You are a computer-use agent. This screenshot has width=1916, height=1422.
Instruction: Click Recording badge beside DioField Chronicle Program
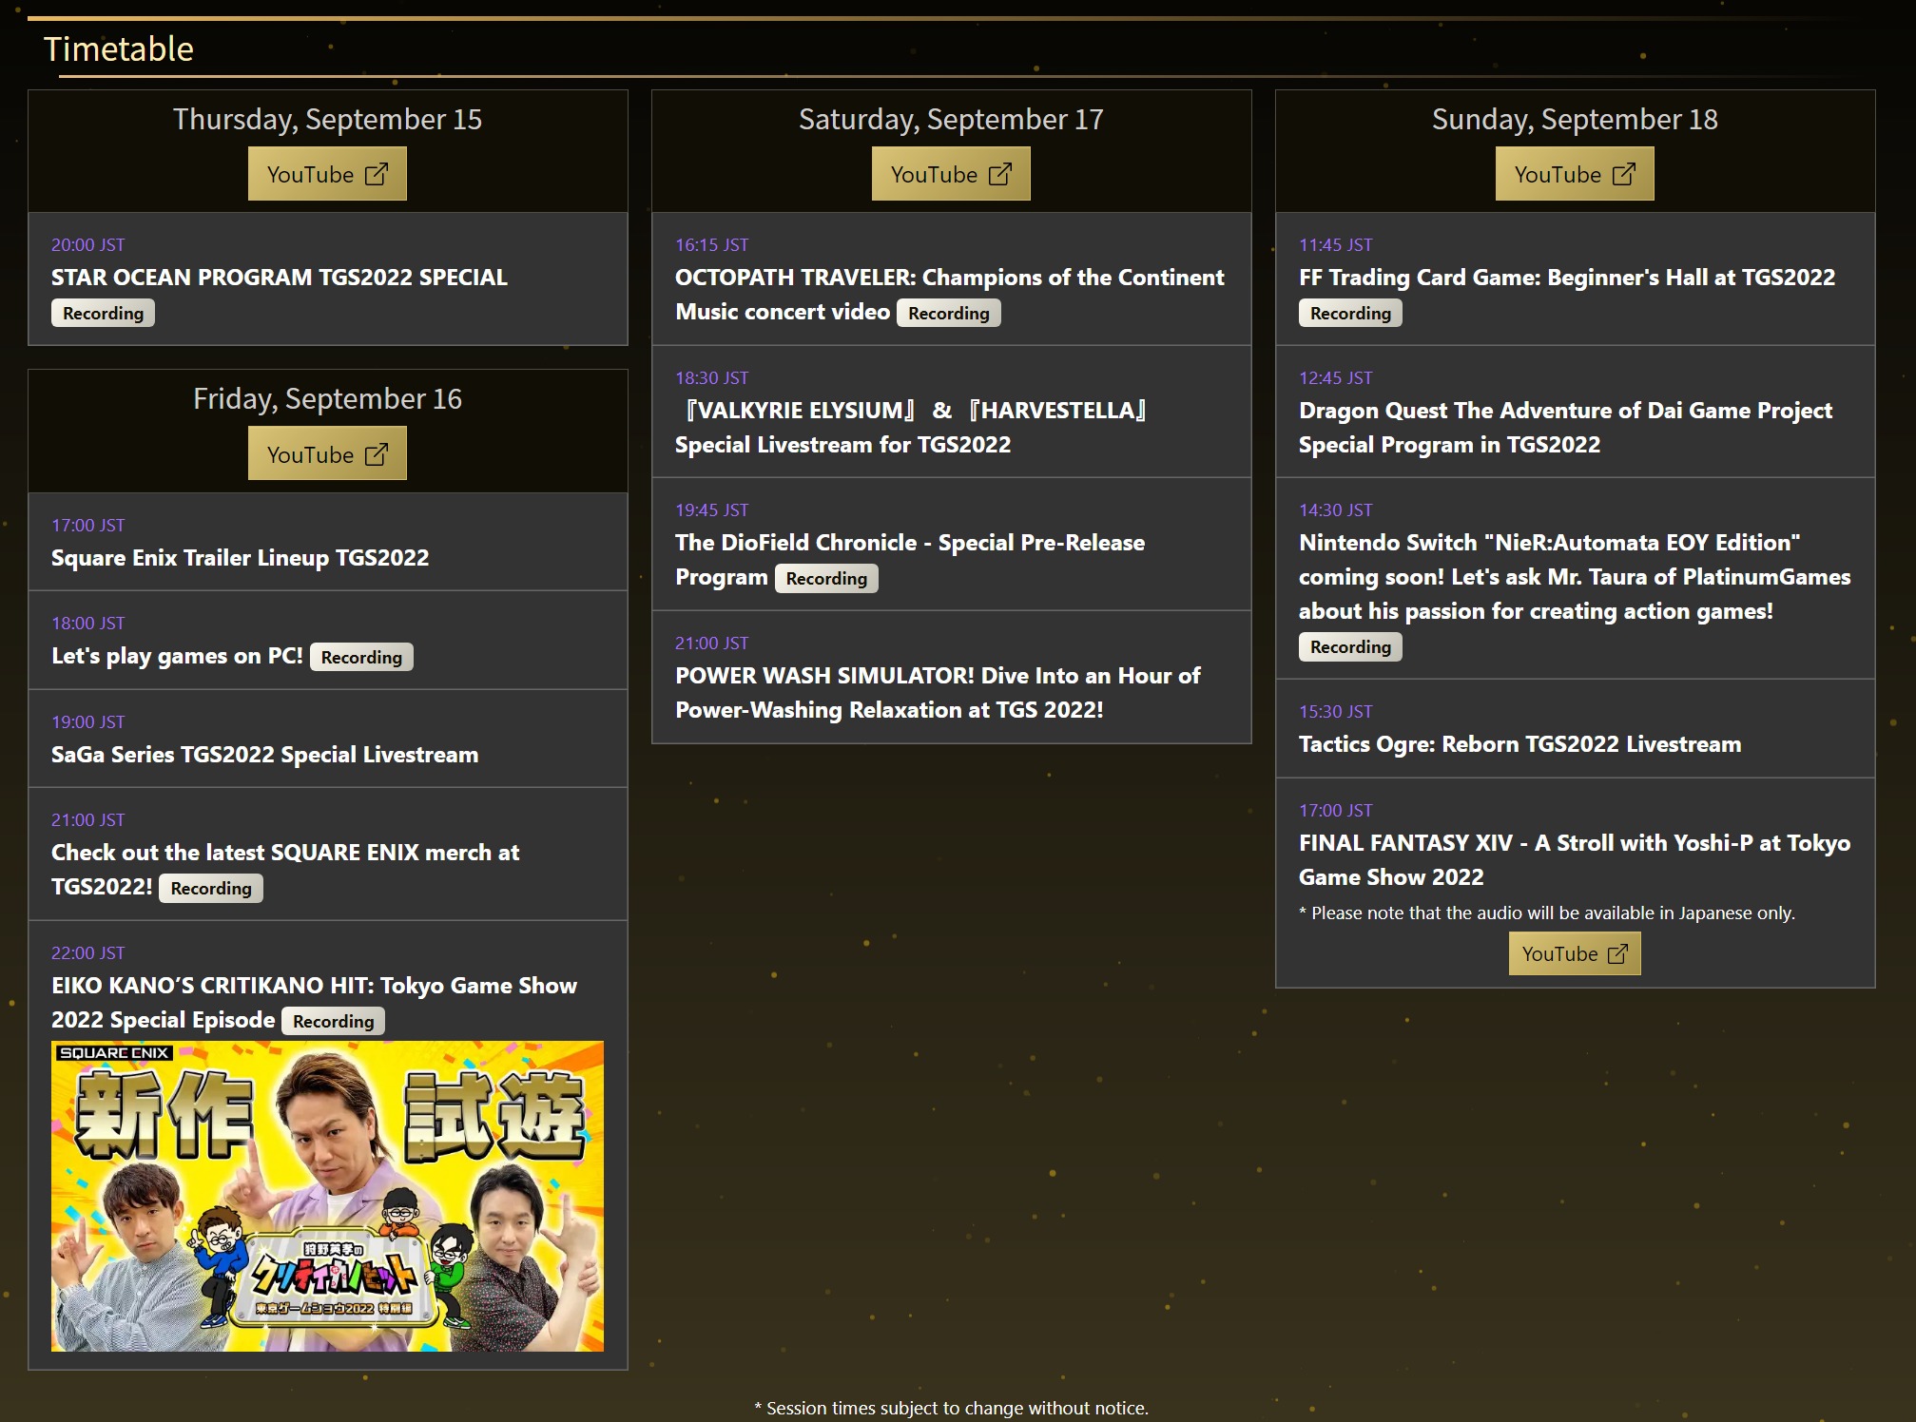click(825, 578)
